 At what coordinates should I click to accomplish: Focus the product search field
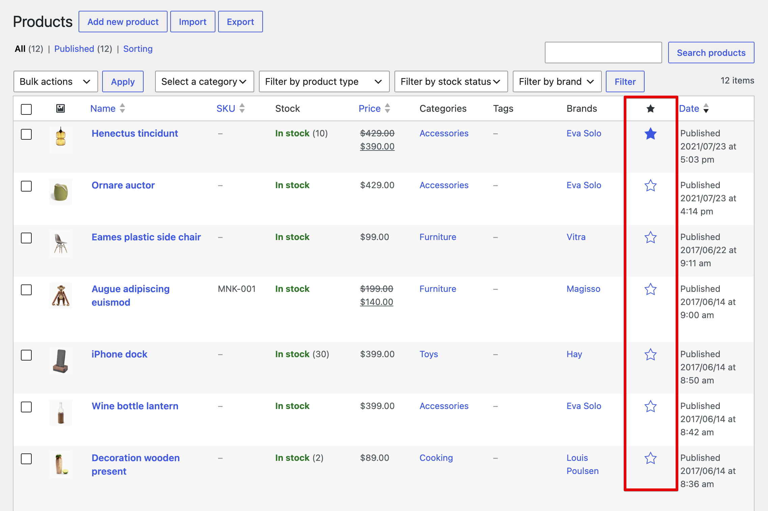(x=603, y=53)
